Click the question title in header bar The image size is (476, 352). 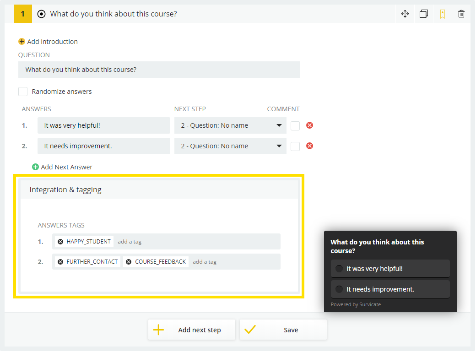[114, 14]
